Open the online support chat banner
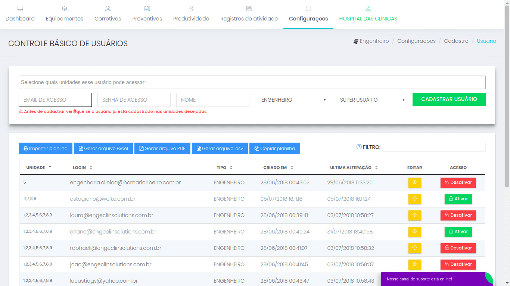Screen dimensions: 510x286 (x=437, y=279)
